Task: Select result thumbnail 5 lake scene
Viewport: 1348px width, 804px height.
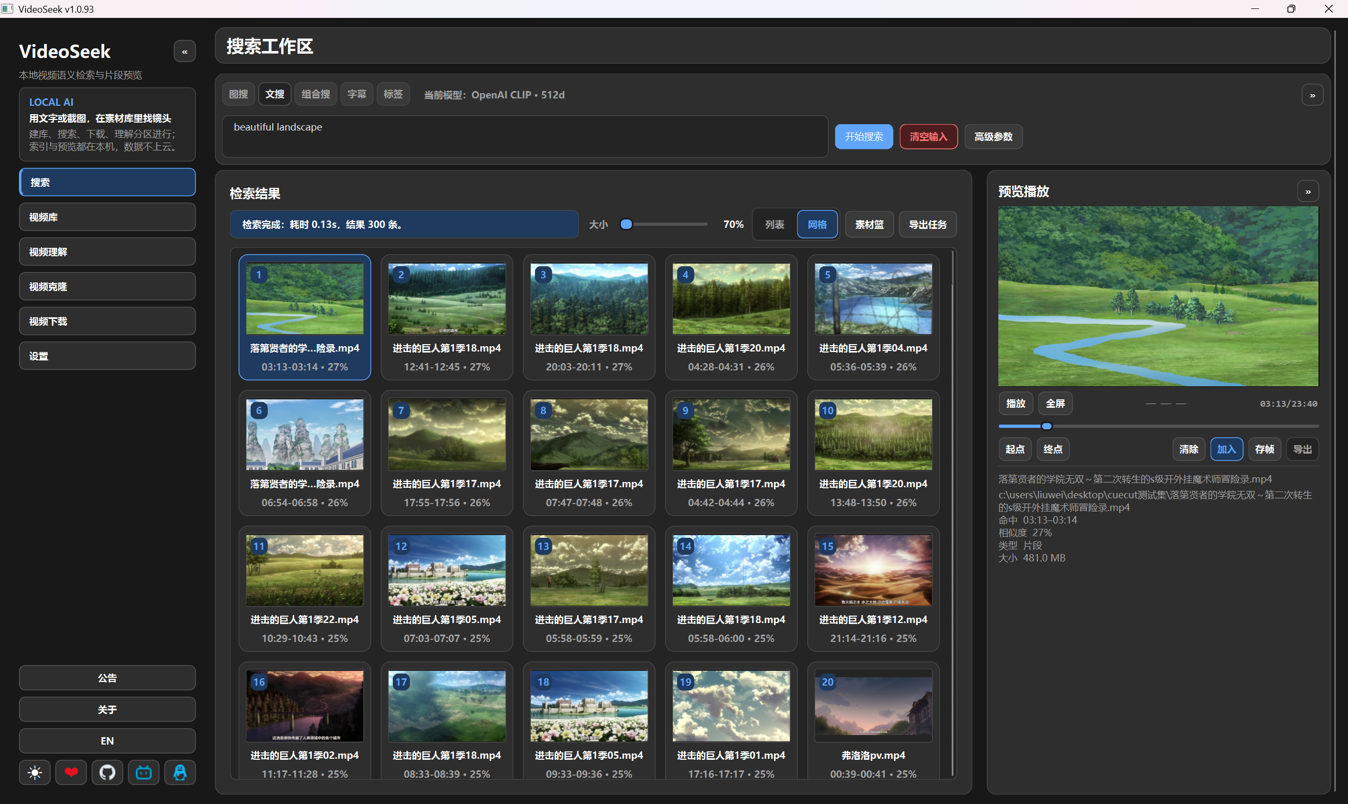Action: point(873,299)
